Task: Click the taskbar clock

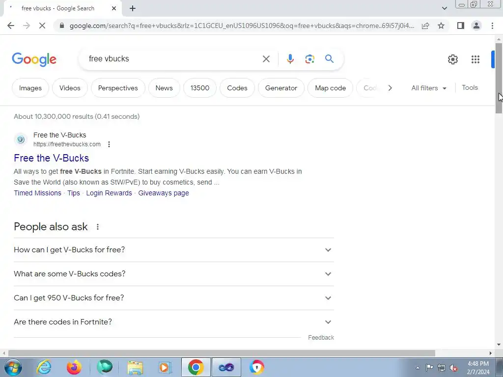Action: [x=478, y=368]
